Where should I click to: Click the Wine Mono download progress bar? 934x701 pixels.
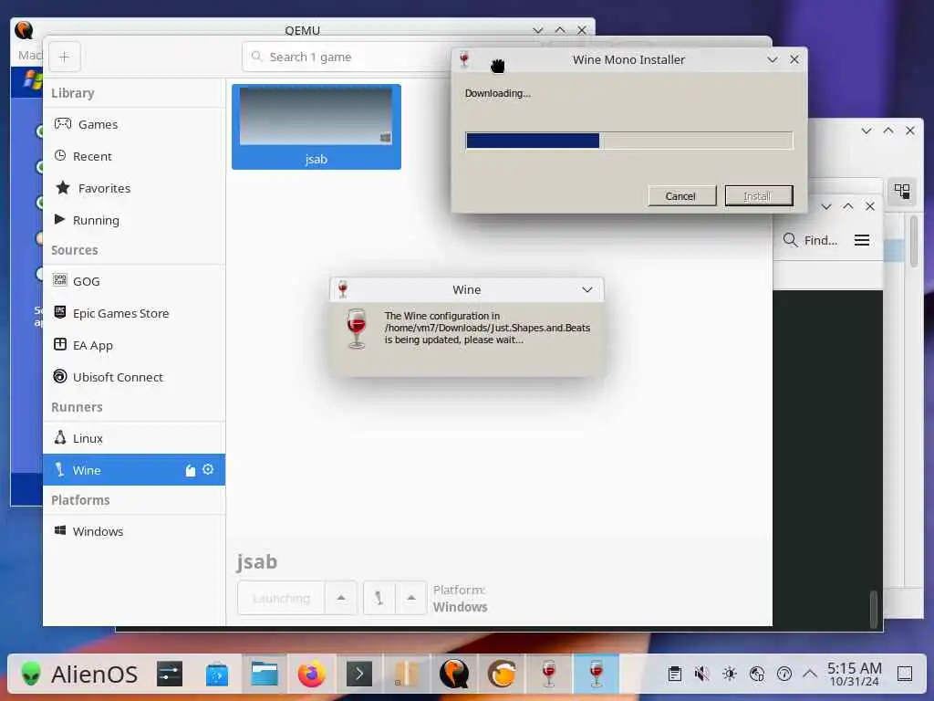pos(629,141)
